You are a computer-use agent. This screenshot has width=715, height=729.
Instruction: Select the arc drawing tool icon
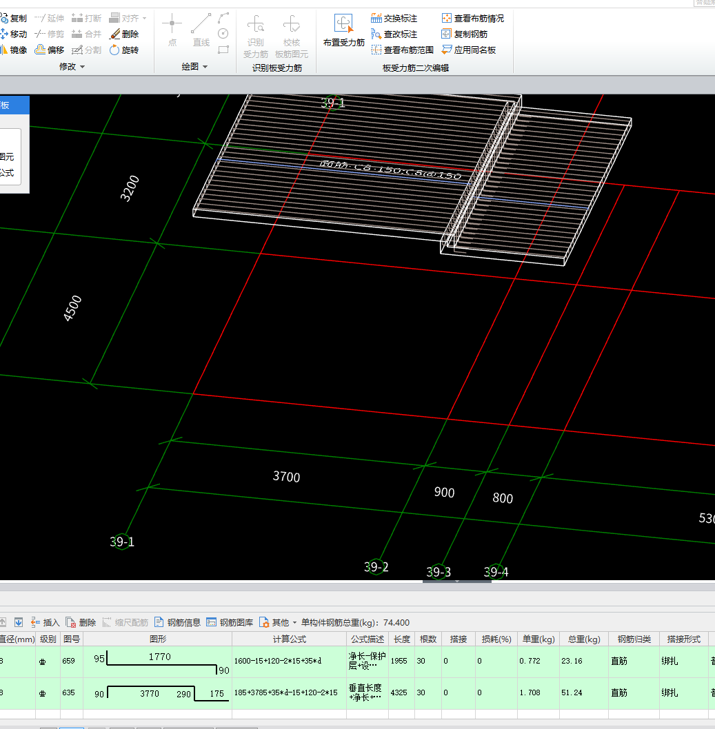[224, 18]
